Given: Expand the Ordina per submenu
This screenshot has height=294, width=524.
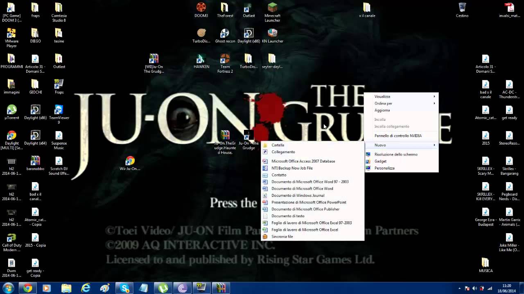Looking at the screenshot, I should [401, 103].
